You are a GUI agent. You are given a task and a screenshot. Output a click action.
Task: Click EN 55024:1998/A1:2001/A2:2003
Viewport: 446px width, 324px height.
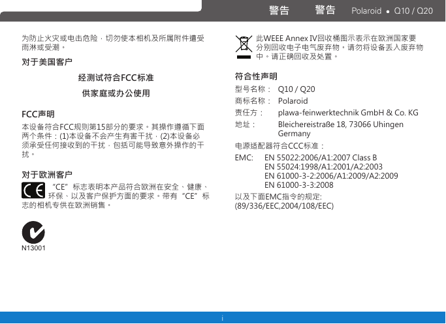point(323,167)
